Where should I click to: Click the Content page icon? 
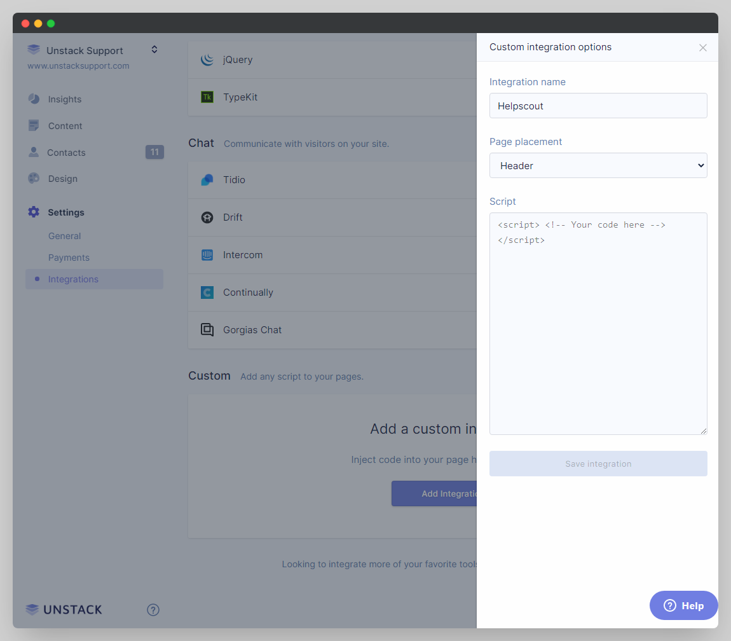34,125
